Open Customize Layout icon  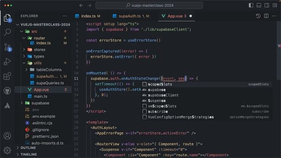275,5
